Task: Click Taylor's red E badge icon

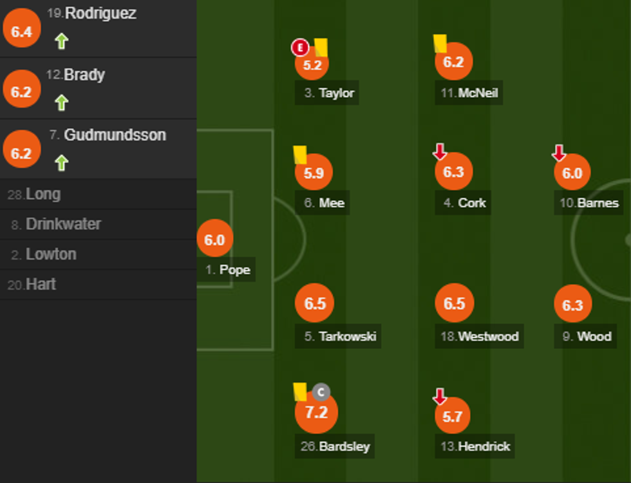Action: [x=299, y=47]
